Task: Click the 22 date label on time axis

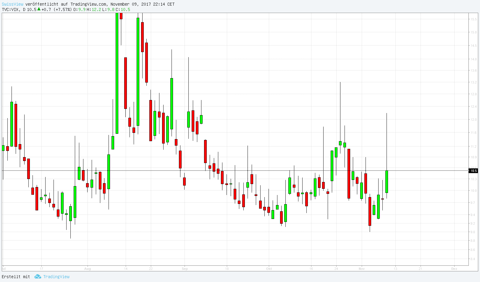Action: click(x=151, y=269)
